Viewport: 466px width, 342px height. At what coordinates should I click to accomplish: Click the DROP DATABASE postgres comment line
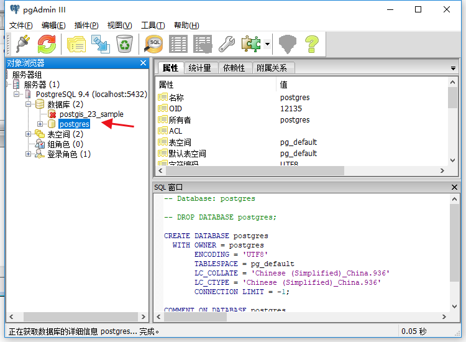(x=220, y=217)
